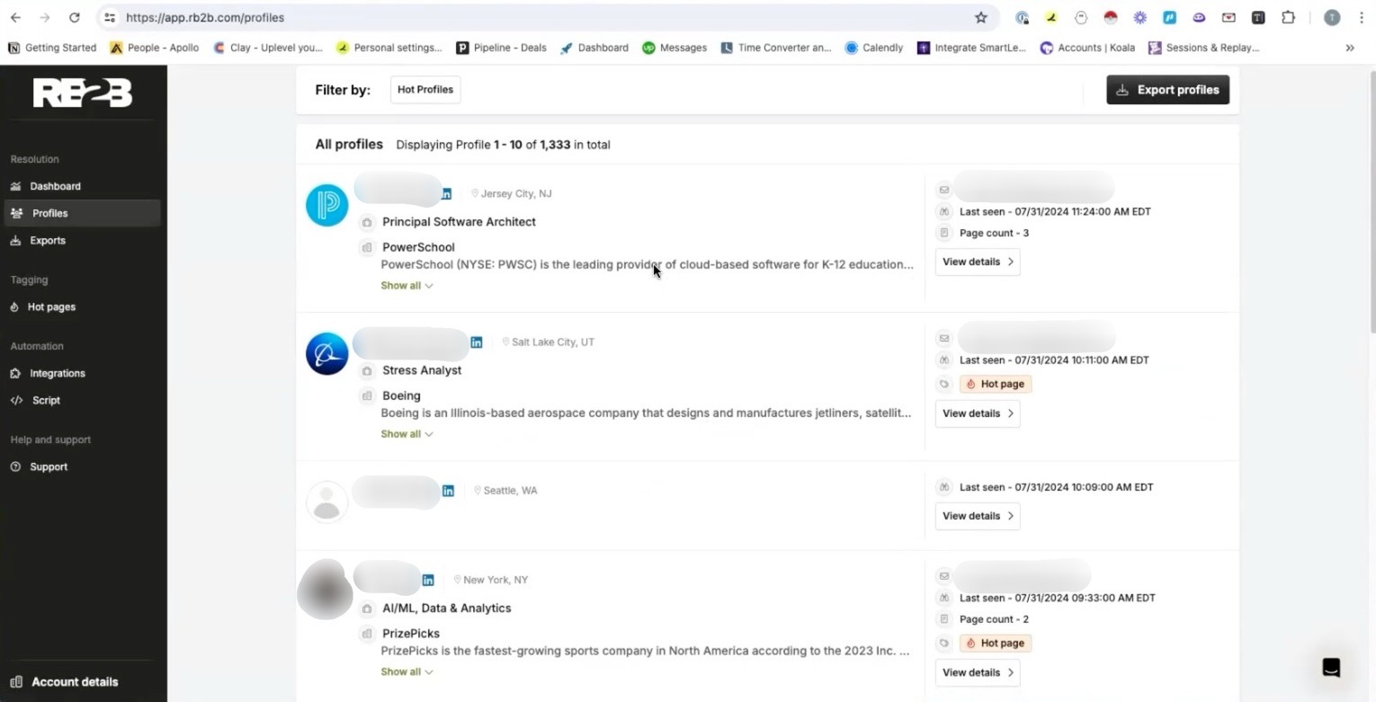Open the Messages bookmark

(675, 48)
